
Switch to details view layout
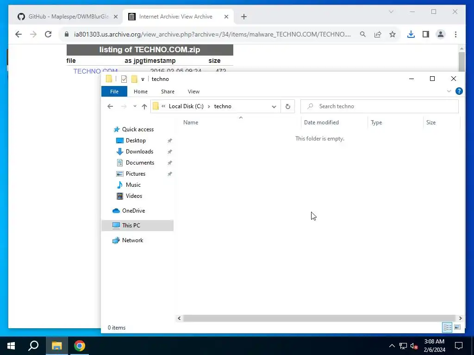[x=448, y=327]
